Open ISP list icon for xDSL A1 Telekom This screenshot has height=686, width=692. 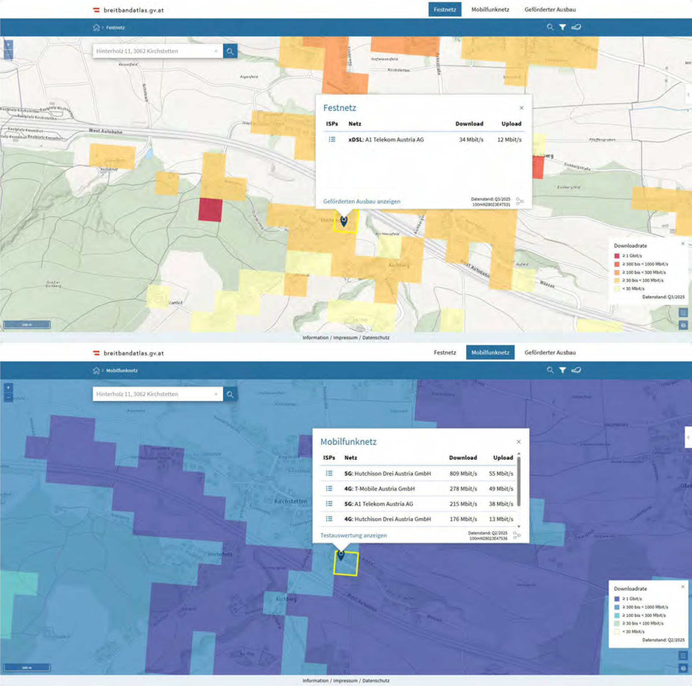tap(332, 139)
